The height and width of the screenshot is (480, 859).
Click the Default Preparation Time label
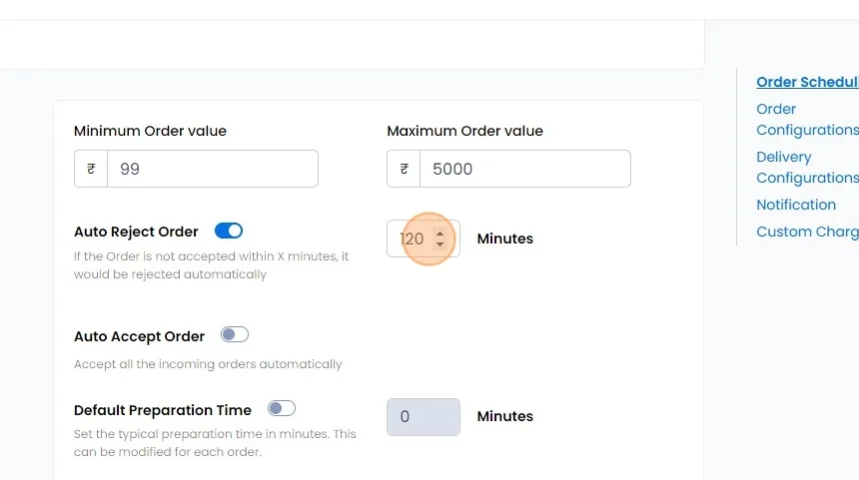tap(163, 410)
